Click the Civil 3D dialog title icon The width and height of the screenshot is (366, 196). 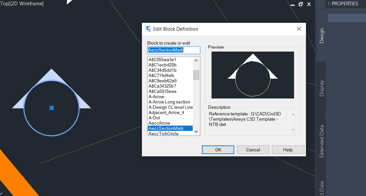pos(148,29)
